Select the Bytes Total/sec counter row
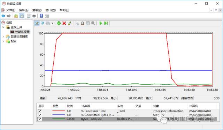Screen dimensions: 223x130 coord(127,119)
